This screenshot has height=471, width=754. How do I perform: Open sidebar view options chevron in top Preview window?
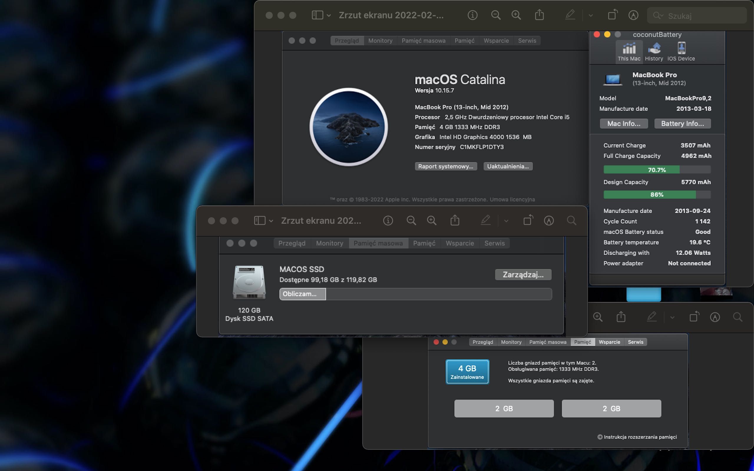pyautogui.click(x=329, y=15)
